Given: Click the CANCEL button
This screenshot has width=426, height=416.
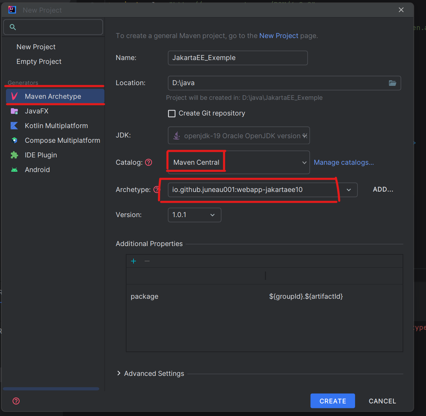Looking at the screenshot, I should click(382, 401).
